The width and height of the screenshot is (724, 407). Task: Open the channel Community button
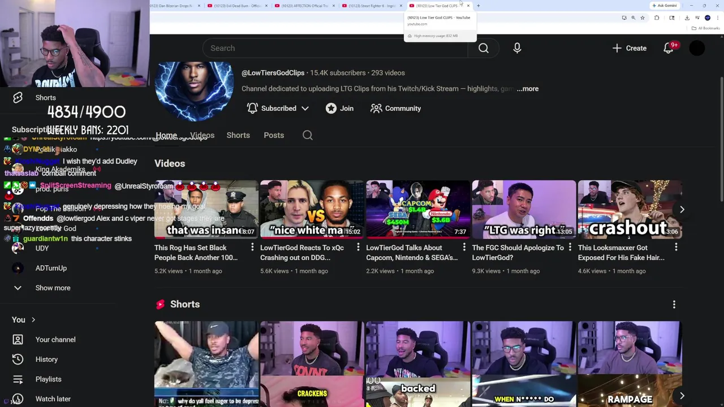(x=396, y=109)
